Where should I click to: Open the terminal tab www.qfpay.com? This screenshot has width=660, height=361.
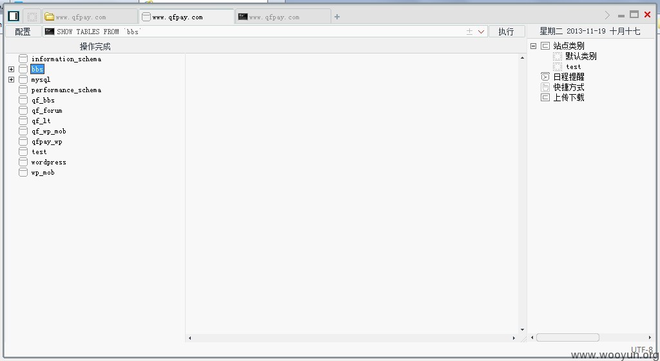coord(283,17)
